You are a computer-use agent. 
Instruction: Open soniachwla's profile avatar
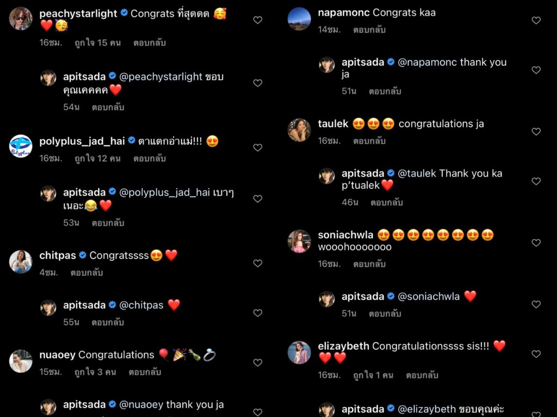coord(299,241)
